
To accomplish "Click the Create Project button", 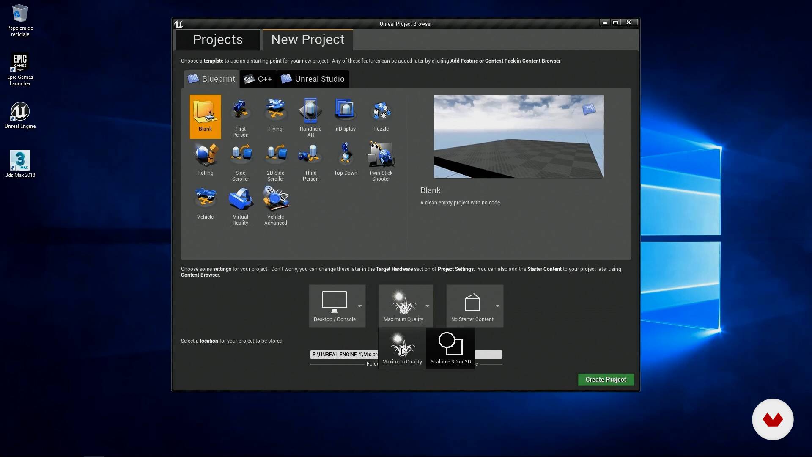I will (x=606, y=380).
